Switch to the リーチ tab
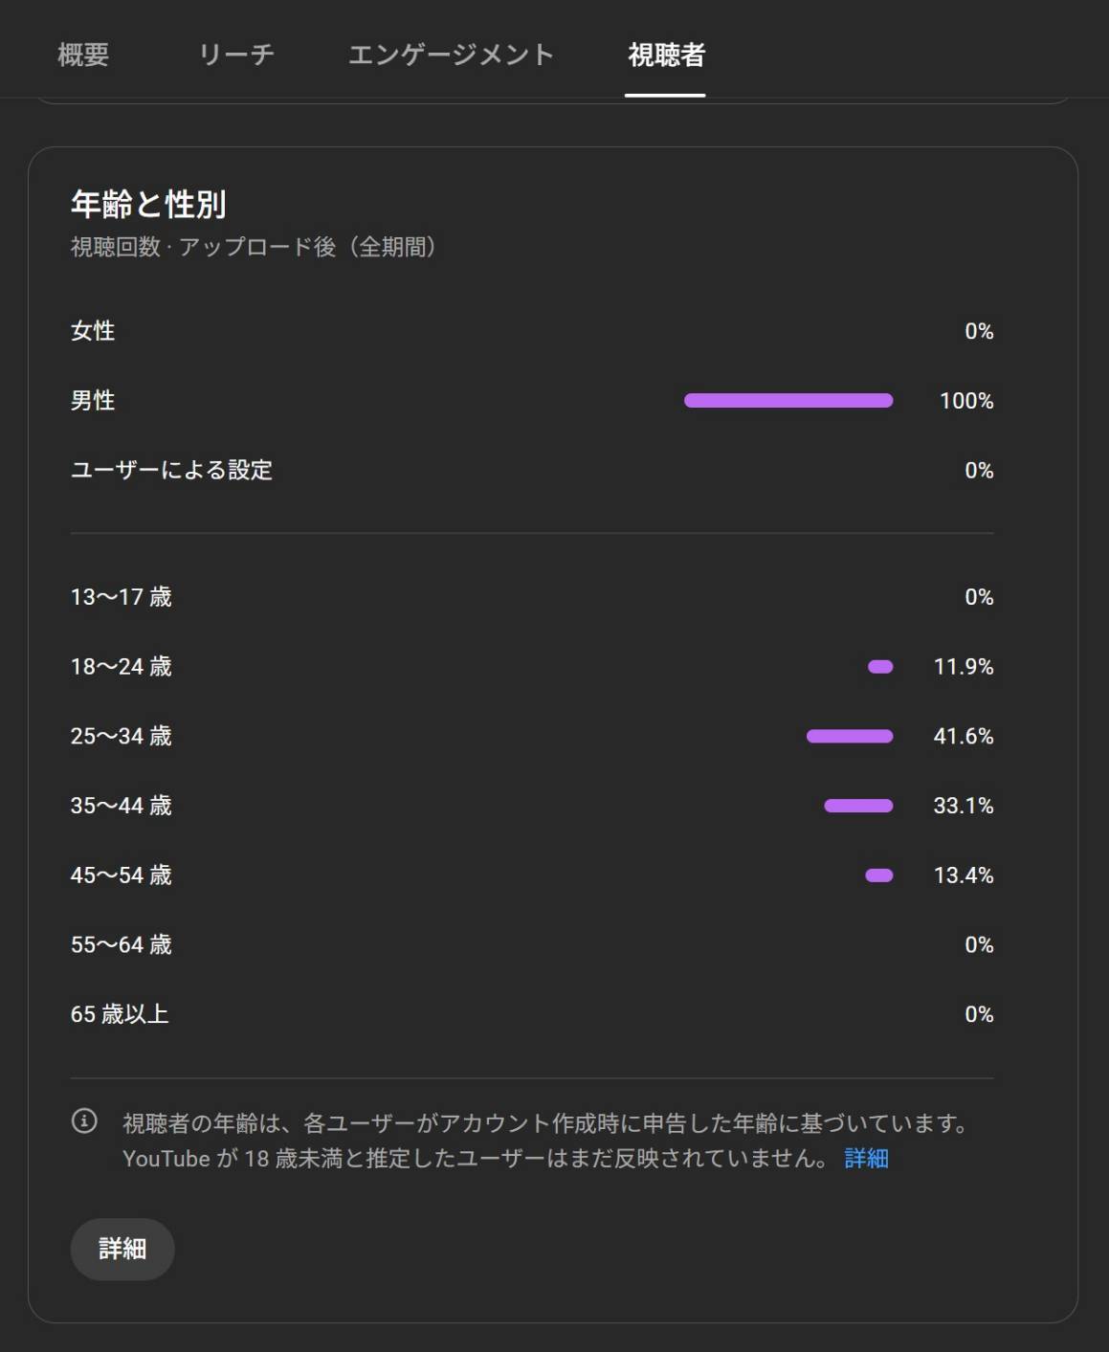 click(236, 55)
